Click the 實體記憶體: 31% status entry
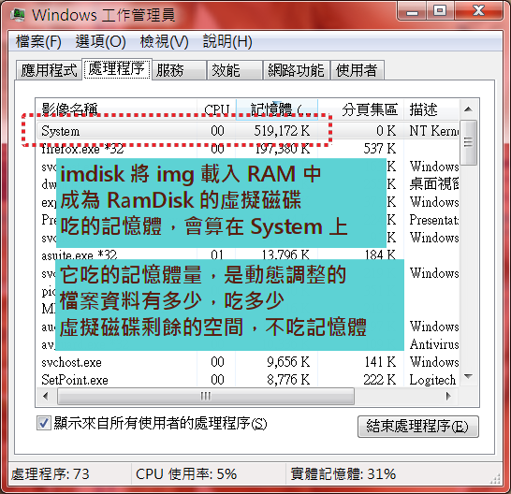Viewport: 511px width, 494px height. pos(343,474)
